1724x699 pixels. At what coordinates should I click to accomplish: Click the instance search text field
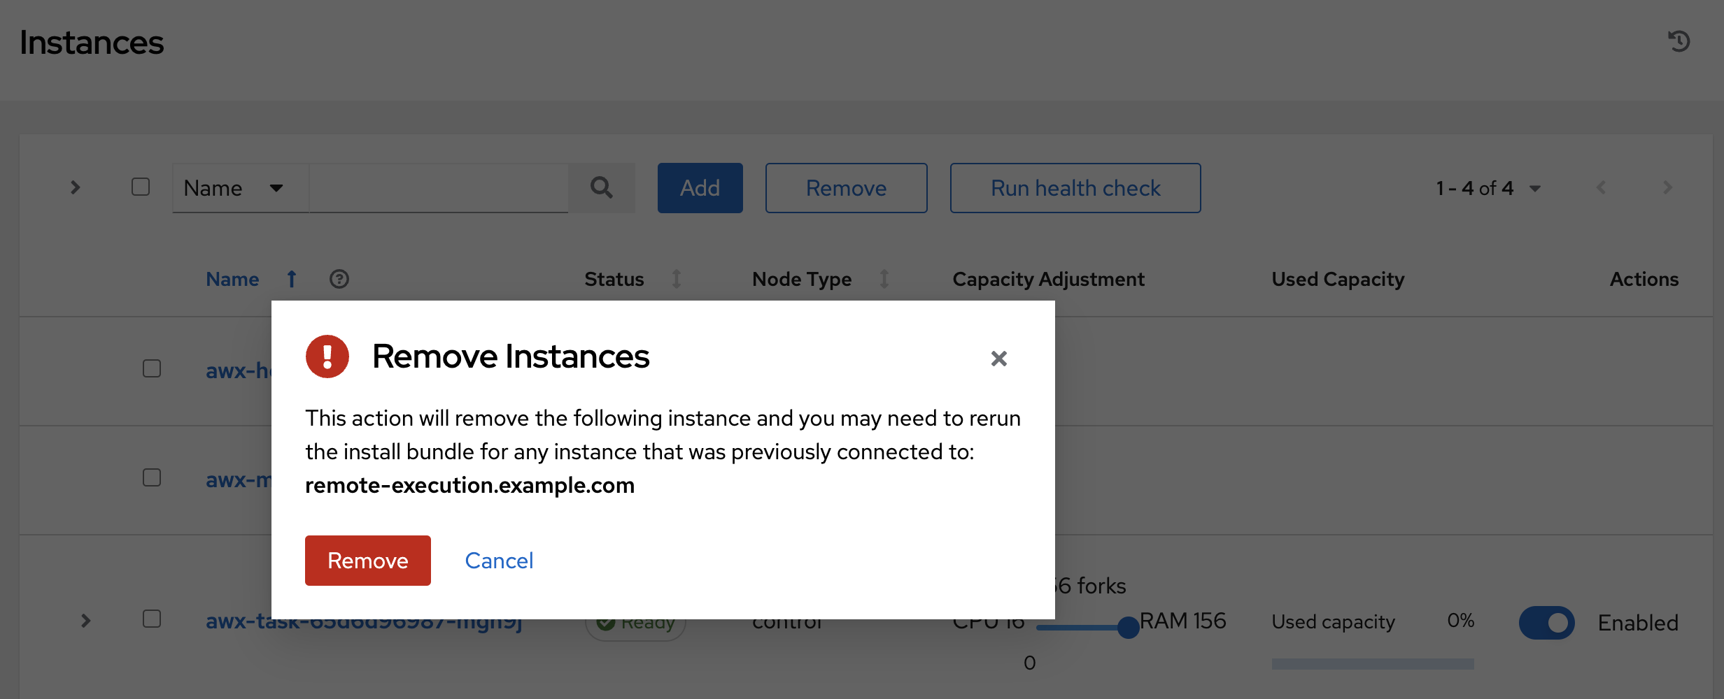click(x=439, y=188)
